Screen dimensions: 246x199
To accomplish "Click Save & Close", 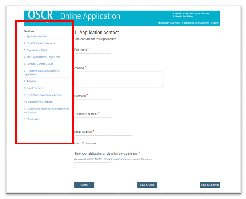I will [147, 185].
